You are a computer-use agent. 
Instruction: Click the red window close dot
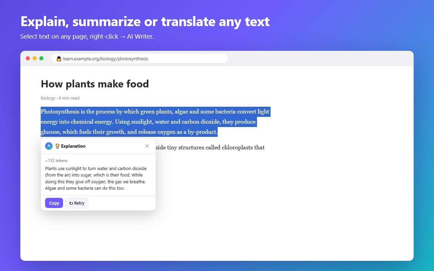[x=28, y=58]
